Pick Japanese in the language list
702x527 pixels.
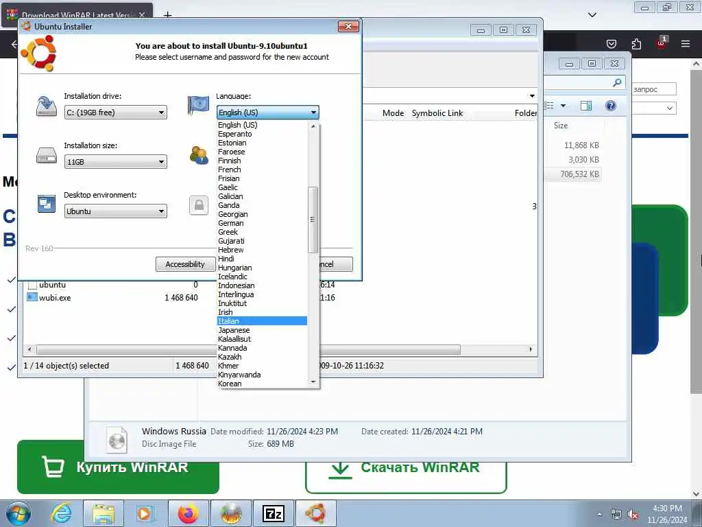(x=234, y=330)
